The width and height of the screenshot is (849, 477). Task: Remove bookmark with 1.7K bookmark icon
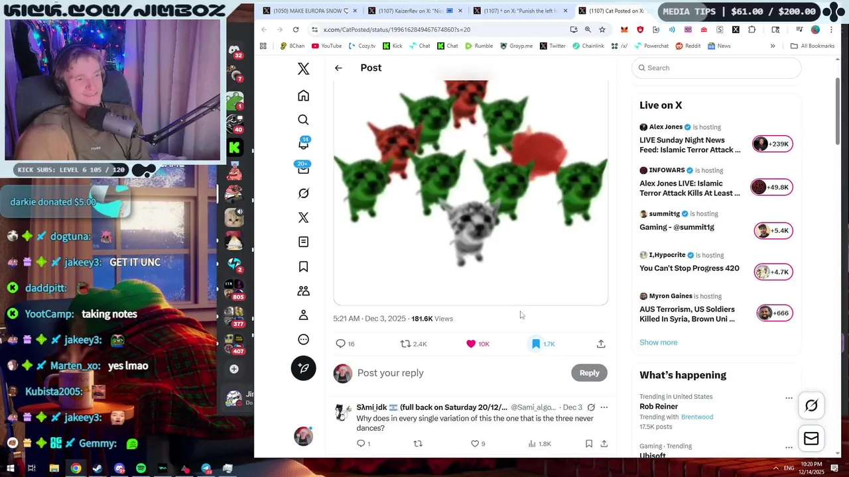tap(543, 344)
